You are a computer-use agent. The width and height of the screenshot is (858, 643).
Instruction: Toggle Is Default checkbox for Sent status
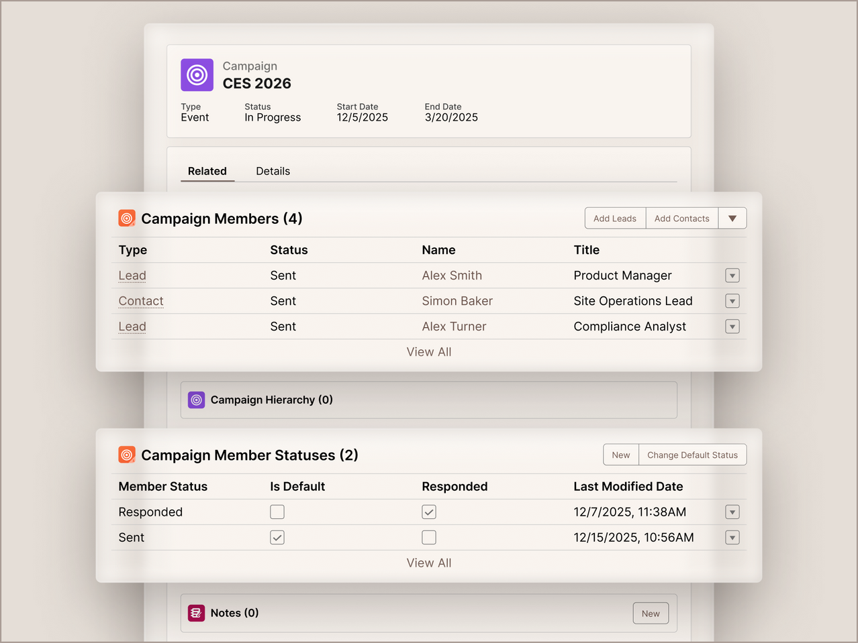277,538
